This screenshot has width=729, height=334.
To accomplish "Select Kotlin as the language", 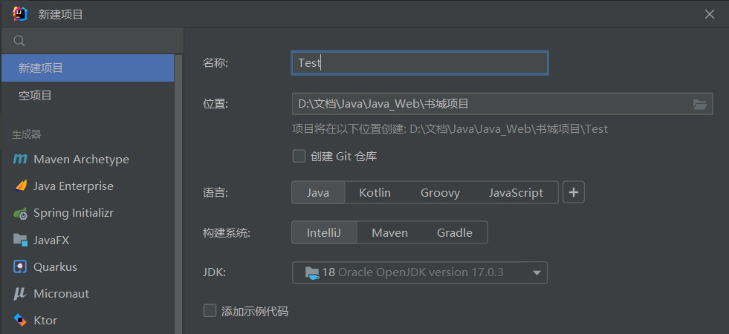I will pyautogui.click(x=375, y=192).
